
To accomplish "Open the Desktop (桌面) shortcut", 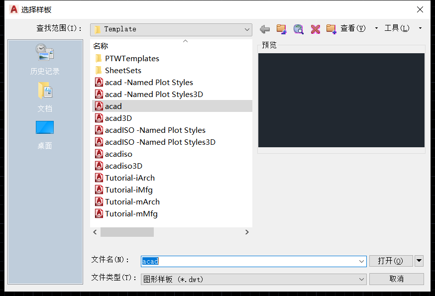I will coord(45,134).
